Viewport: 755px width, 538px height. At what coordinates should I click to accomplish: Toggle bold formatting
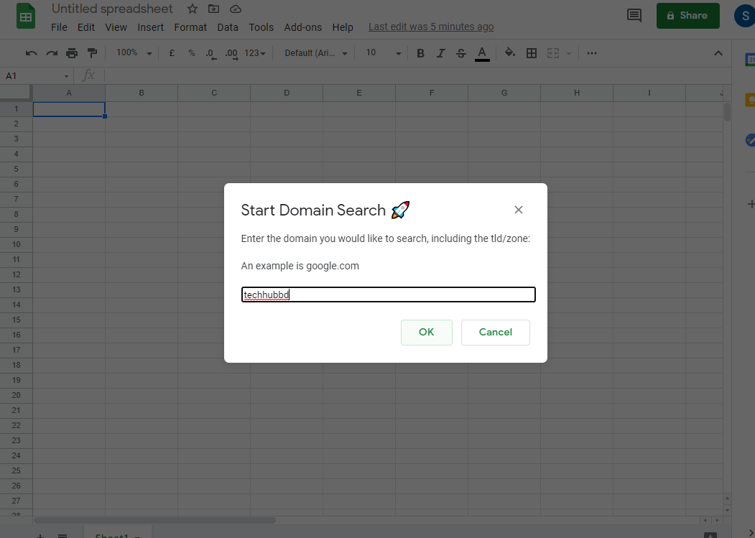[x=421, y=53]
